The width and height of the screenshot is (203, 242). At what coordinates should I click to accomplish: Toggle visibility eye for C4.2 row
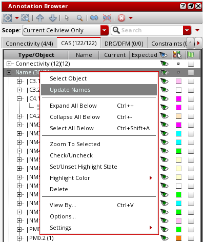point(165,116)
